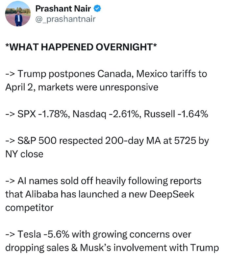Select the 5725 level number
Viewport: 226px width, 263px height.
(185, 141)
